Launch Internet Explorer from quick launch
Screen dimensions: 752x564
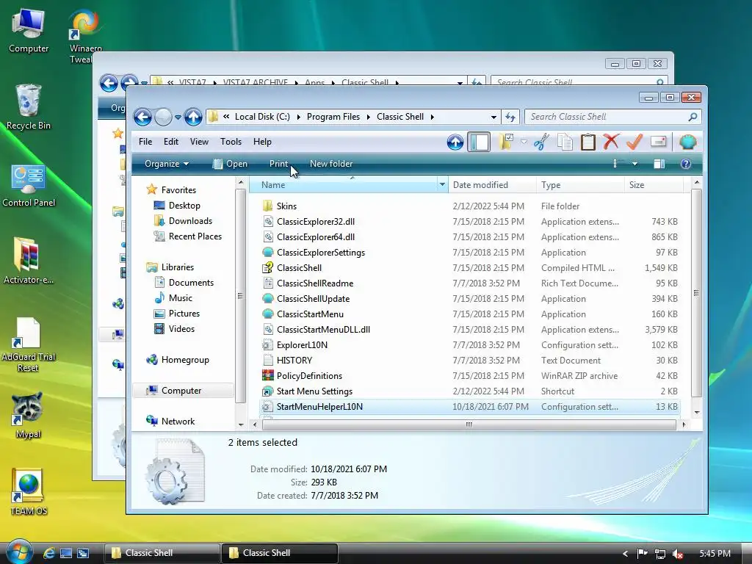48,553
